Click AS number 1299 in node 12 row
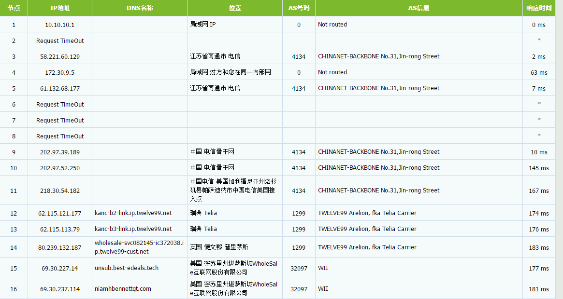The image size is (563, 299). coord(299,213)
